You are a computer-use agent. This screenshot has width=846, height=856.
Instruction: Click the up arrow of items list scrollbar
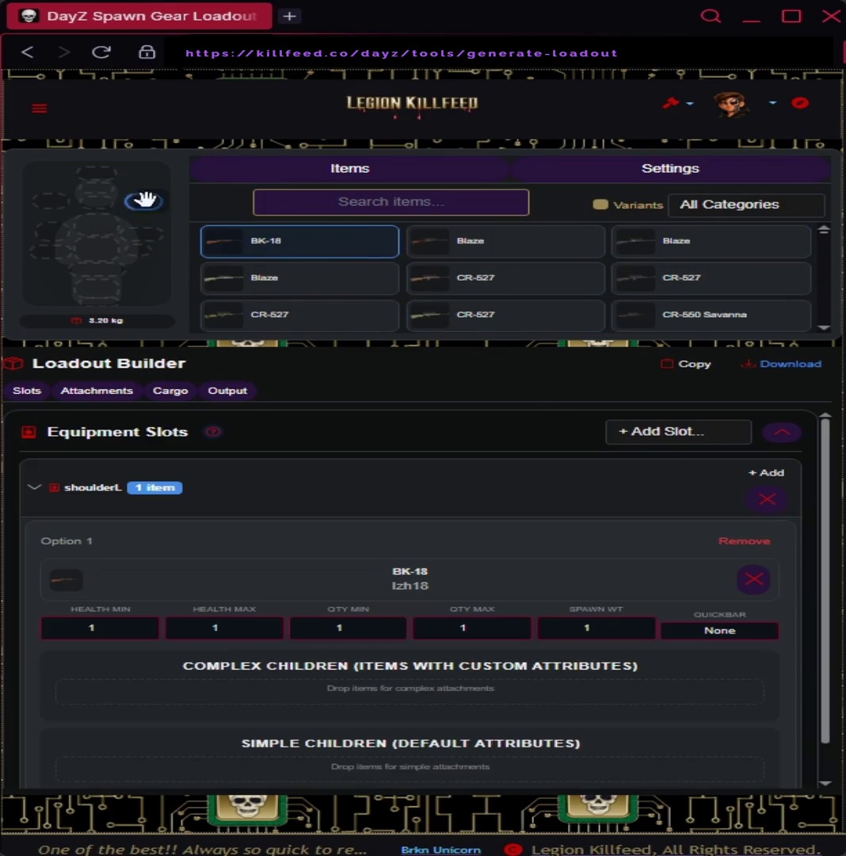824,230
